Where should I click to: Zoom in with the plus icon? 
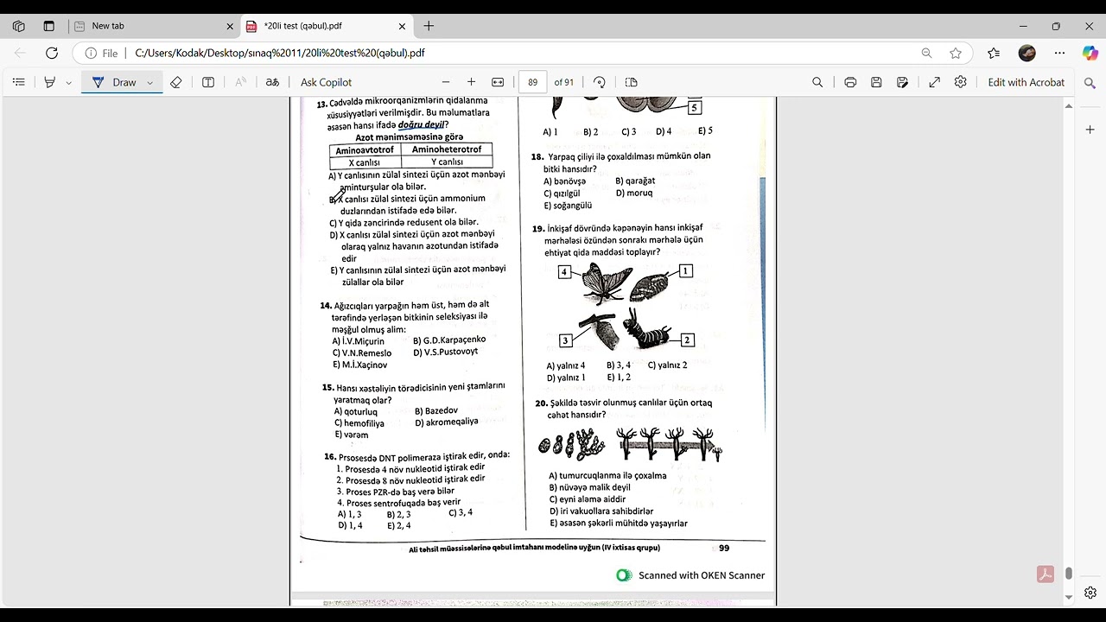coord(471,82)
